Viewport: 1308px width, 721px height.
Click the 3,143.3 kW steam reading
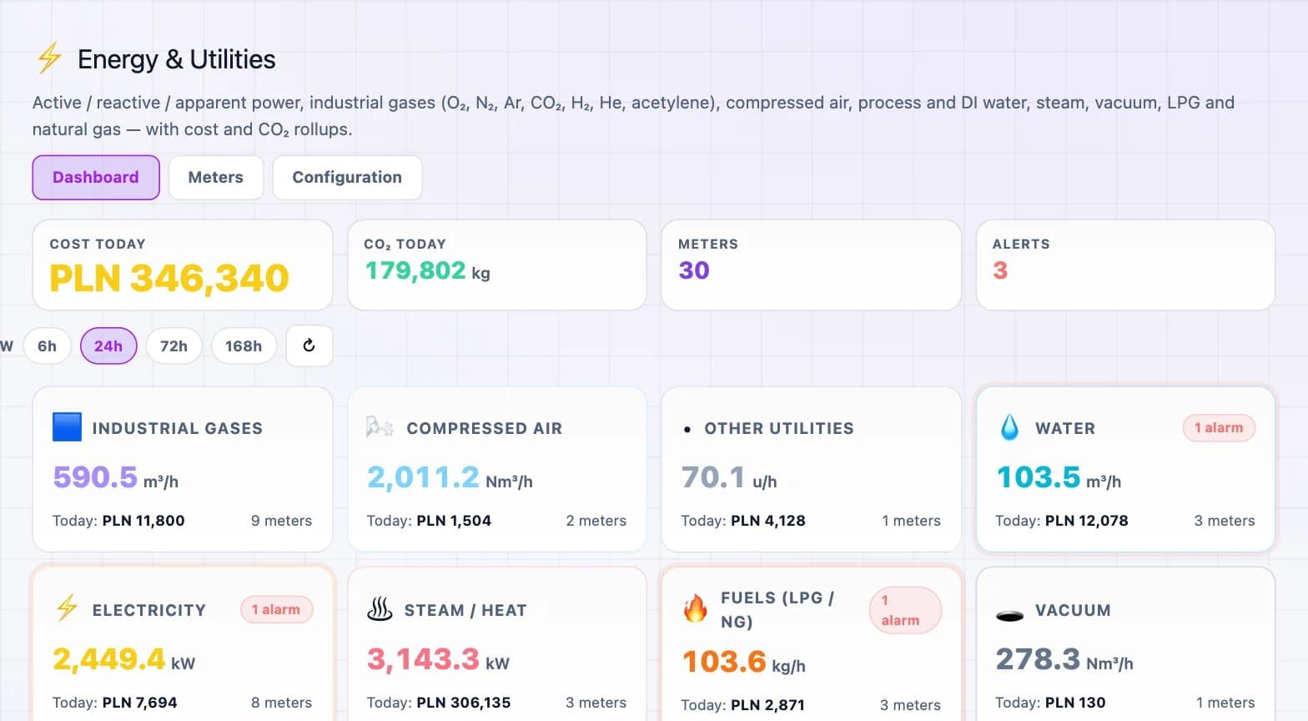[438, 659]
